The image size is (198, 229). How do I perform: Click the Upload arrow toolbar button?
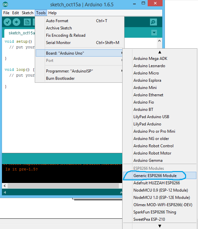16,22
